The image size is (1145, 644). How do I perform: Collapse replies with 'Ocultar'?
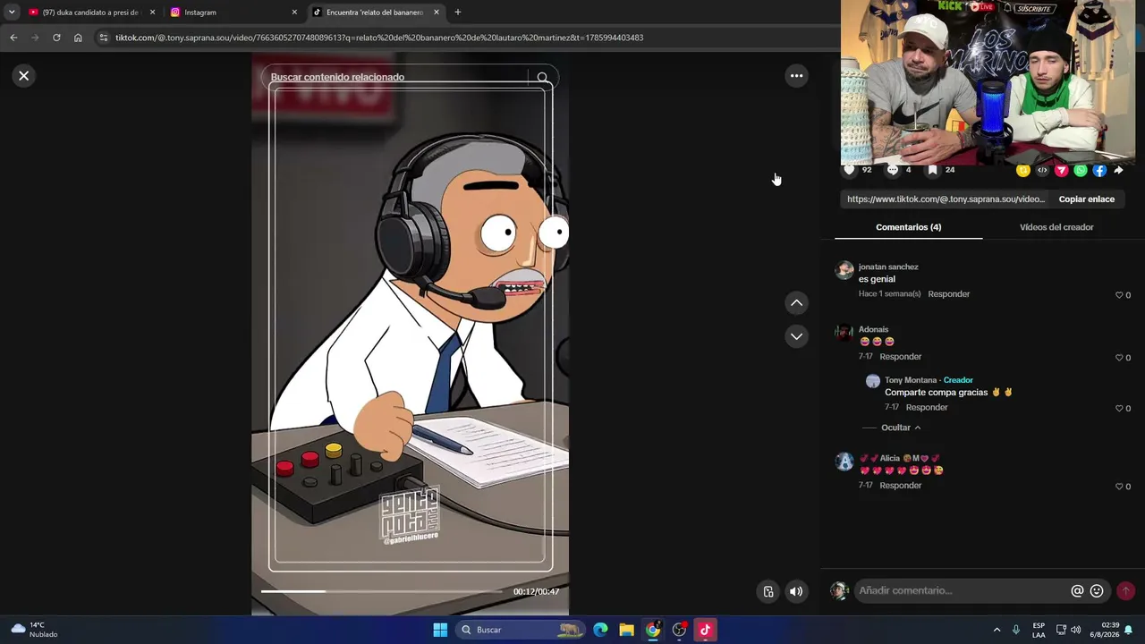point(900,428)
